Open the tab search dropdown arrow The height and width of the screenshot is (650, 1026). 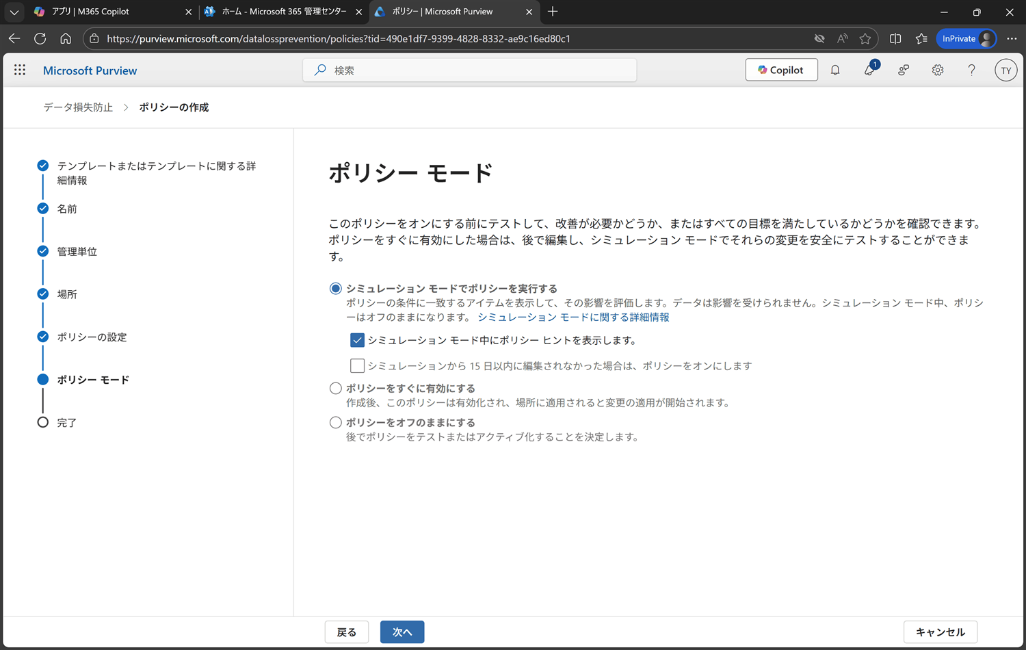click(14, 12)
